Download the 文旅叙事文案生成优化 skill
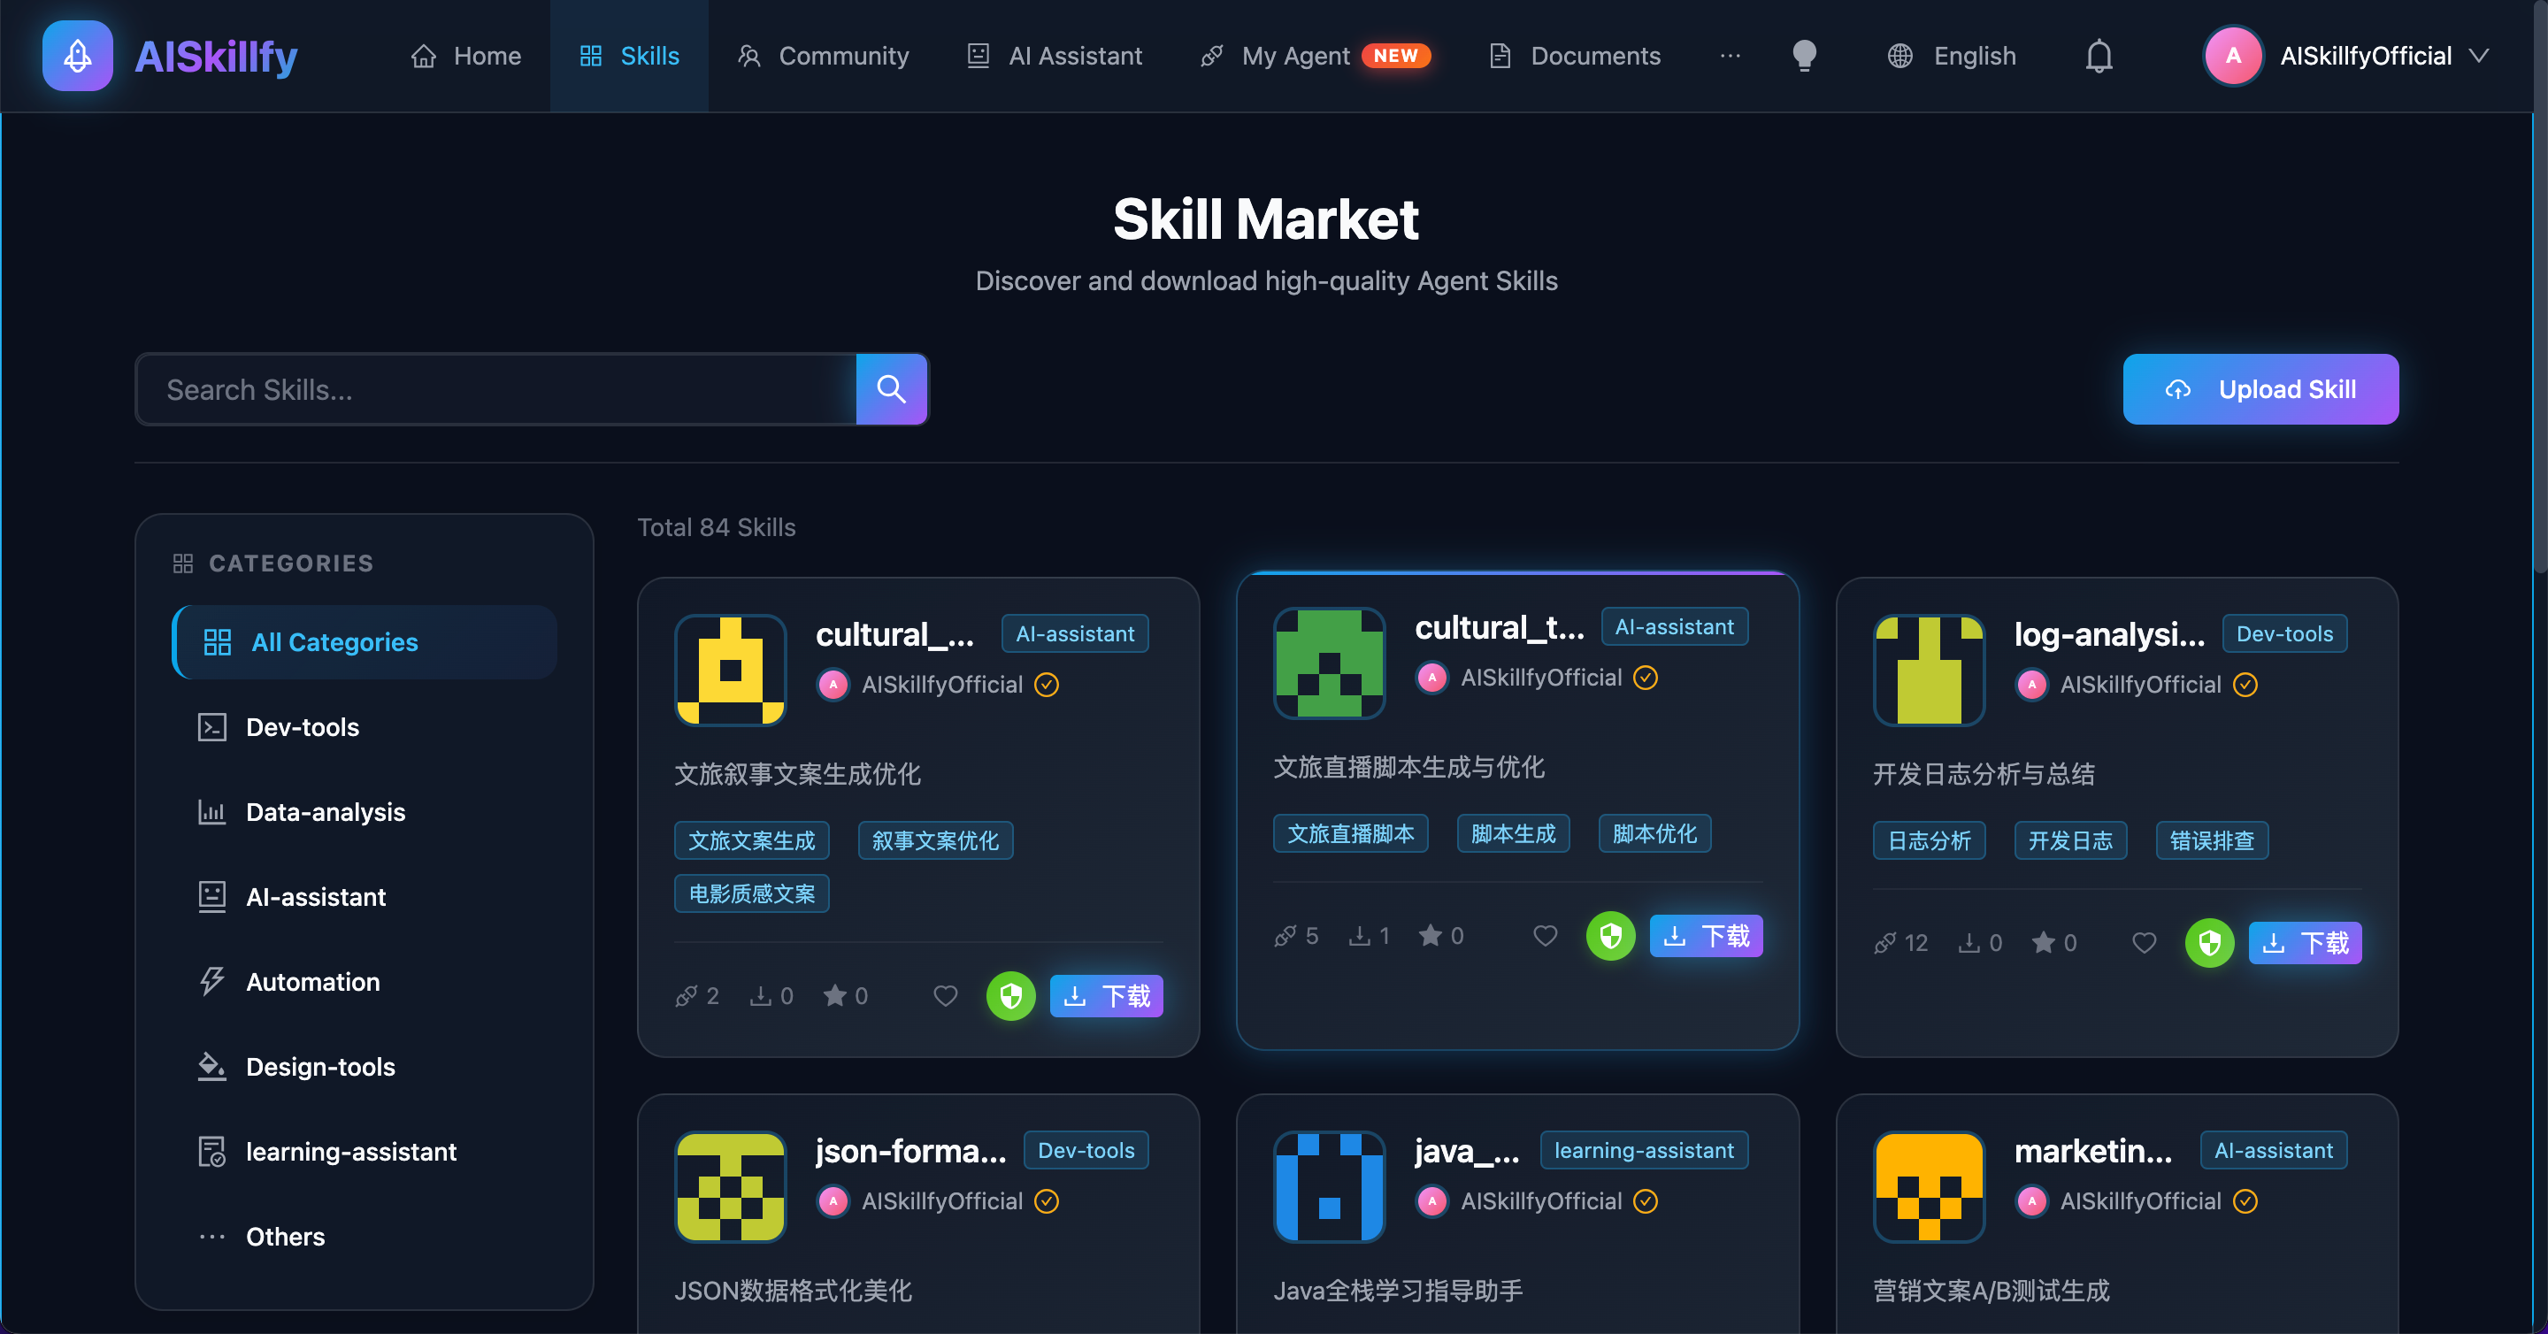This screenshot has width=2548, height=1334. 1106,996
